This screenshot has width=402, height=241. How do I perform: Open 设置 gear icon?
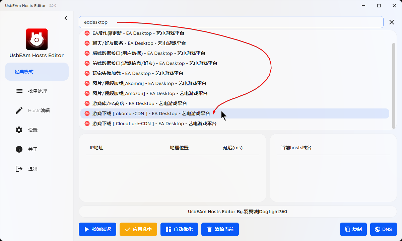(19, 130)
